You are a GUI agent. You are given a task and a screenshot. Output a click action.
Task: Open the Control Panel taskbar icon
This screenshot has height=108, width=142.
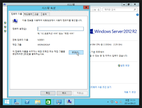point(59,102)
